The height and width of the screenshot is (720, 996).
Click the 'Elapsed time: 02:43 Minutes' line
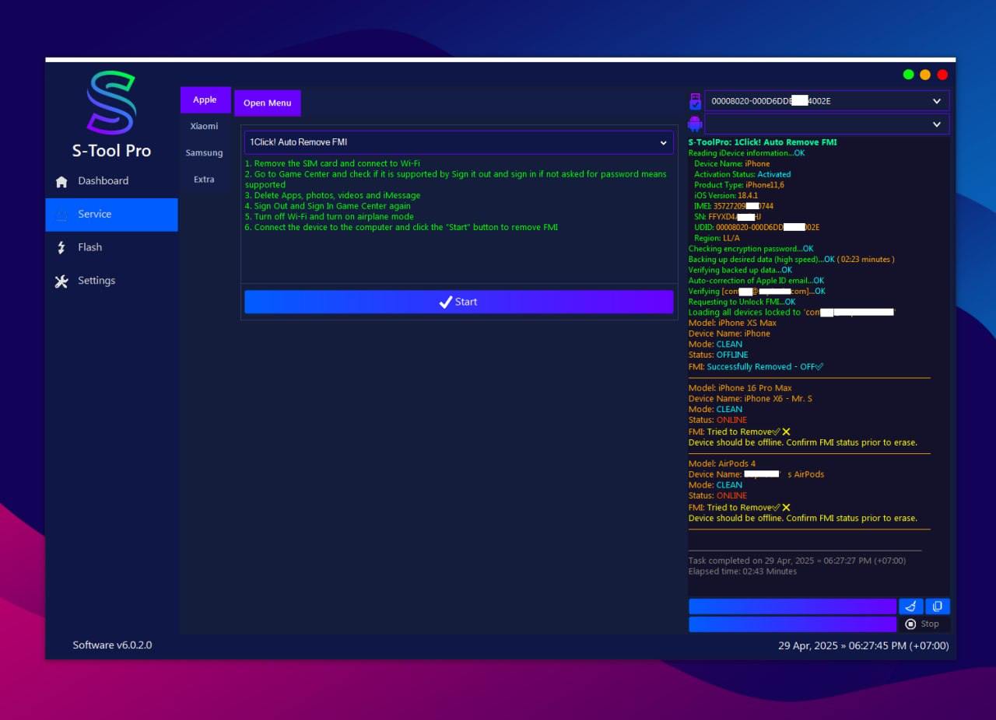click(x=742, y=571)
